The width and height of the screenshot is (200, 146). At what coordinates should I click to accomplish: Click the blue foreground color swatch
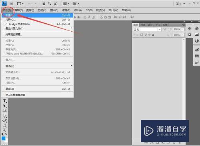click(x=4, y=138)
